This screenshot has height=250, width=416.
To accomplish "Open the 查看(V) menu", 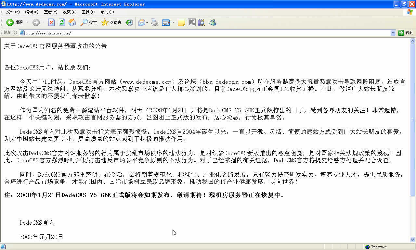I will [51, 12].
